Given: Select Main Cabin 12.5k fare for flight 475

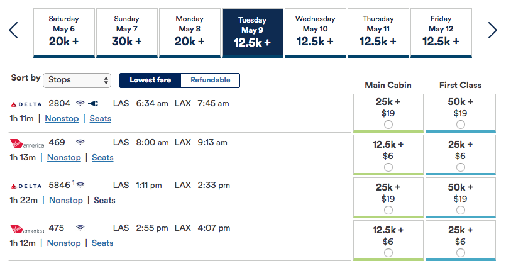Looking at the screenshot, I should (388, 252).
